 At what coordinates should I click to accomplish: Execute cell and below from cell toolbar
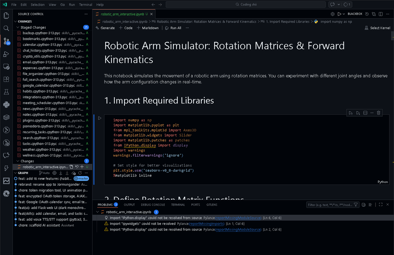(x=358, y=113)
